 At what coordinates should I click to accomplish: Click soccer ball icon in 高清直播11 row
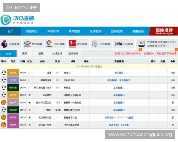(4, 88)
